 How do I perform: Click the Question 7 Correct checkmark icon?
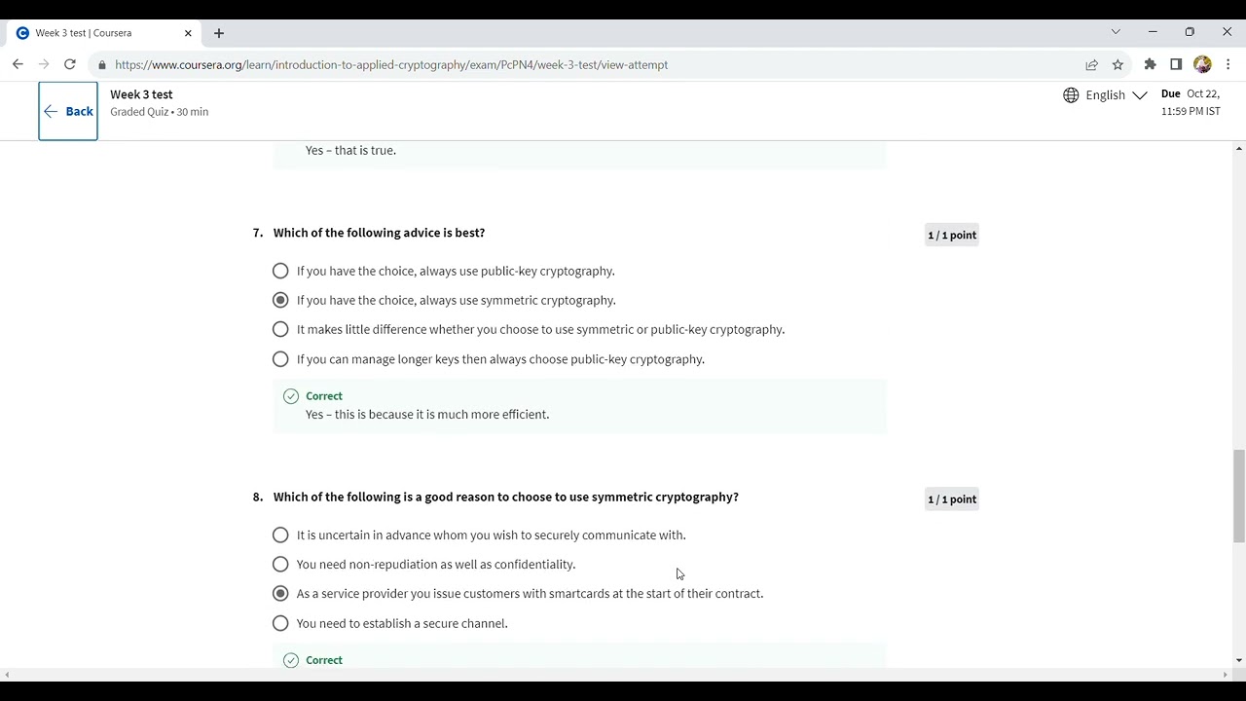(291, 396)
